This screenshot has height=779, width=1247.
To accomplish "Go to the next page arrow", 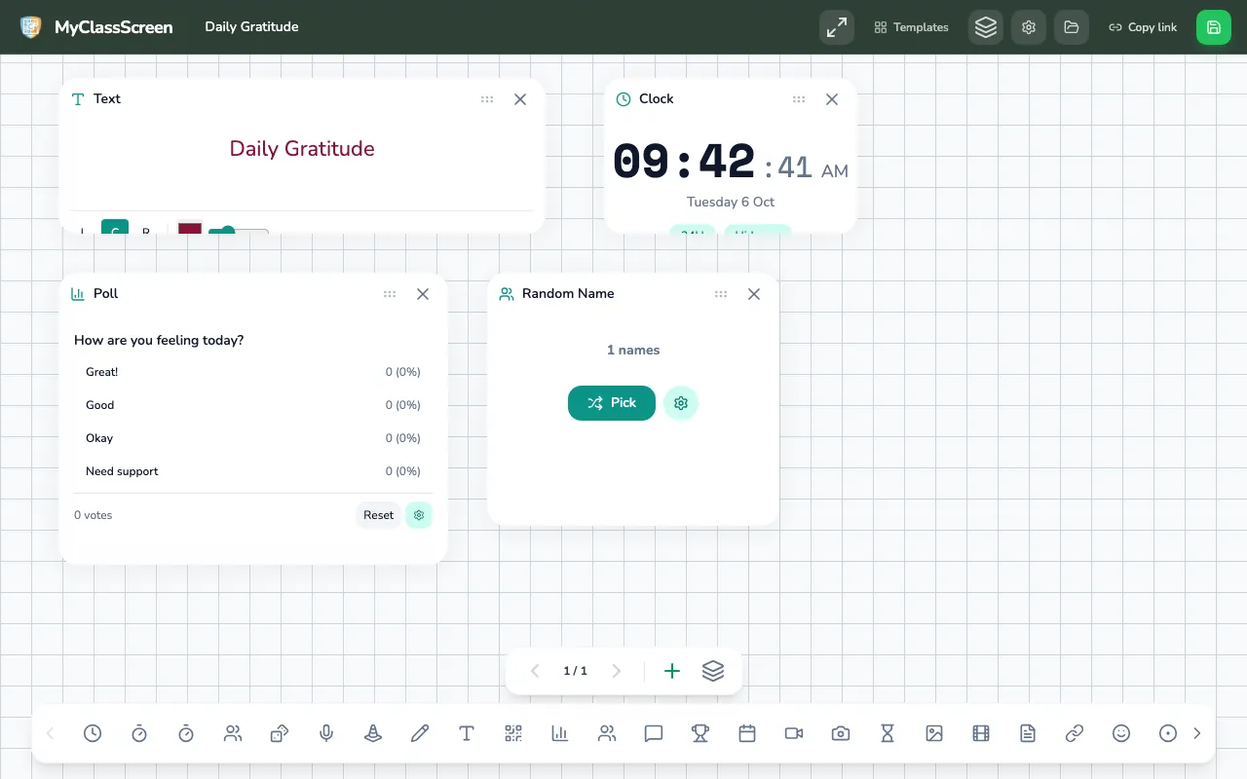I will [x=616, y=671].
